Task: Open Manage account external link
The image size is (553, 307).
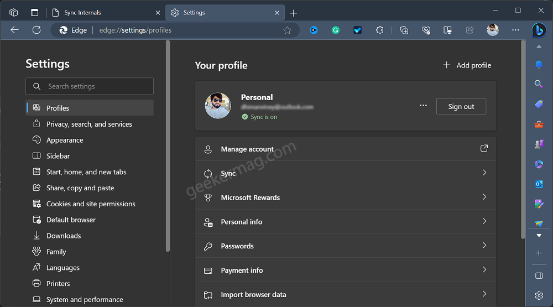Action: pos(484,148)
